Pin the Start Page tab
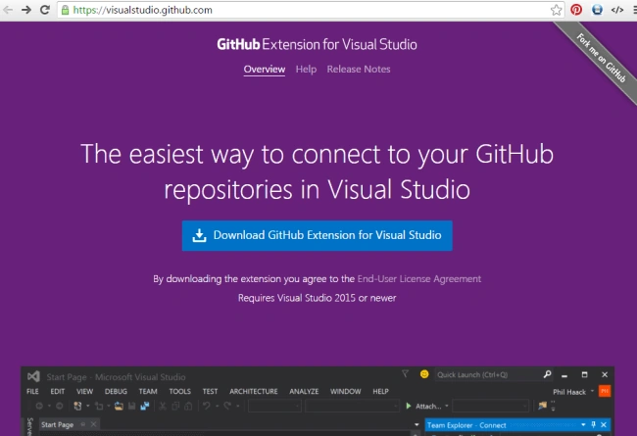The image size is (637, 436). (x=83, y=424)
